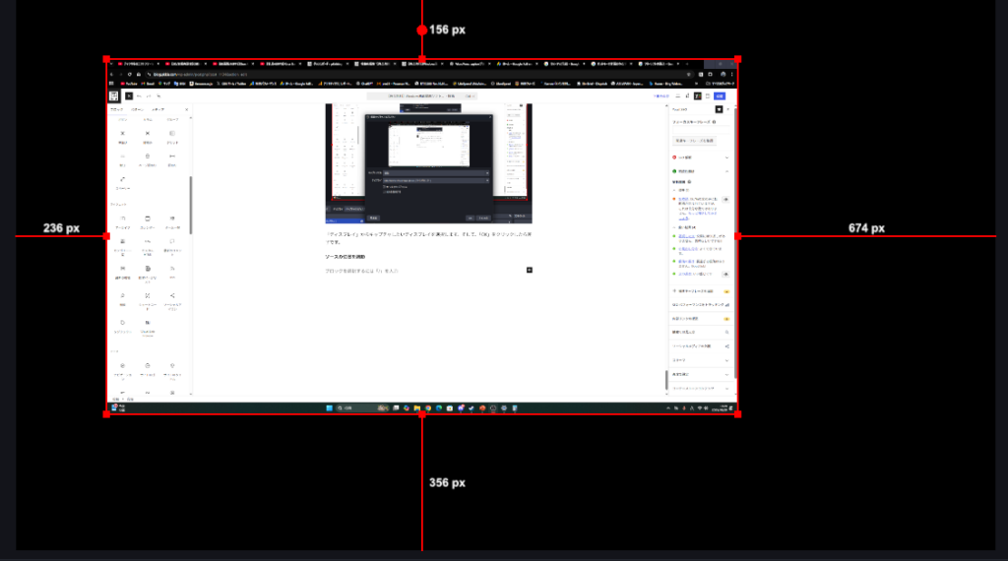Toggle the black block inserter button
The width and height of the screenshot is (1008, 561).
pos(129,95)
